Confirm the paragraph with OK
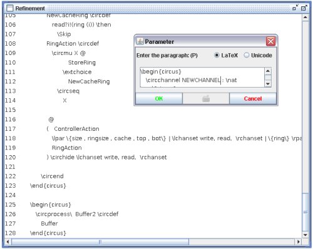 pyautogui.click(x=159, y=98)
